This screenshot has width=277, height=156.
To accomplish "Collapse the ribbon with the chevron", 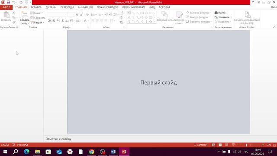I will [x=274, y=27].
